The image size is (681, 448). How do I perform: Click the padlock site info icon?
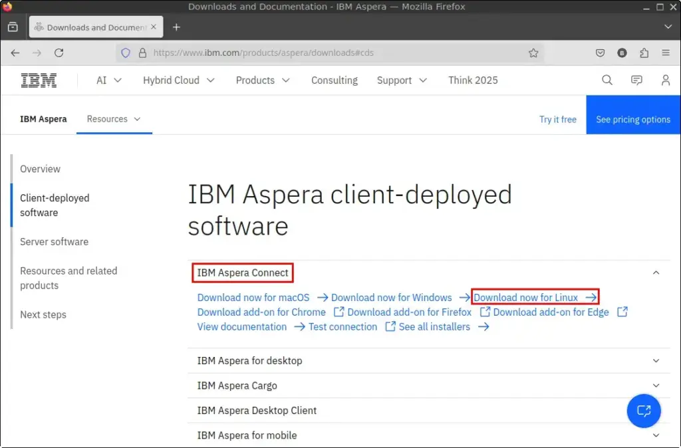pyautogui.click(x=142, y=53)
